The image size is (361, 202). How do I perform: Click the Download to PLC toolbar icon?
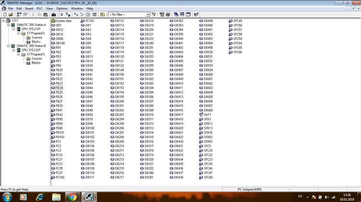53,14
